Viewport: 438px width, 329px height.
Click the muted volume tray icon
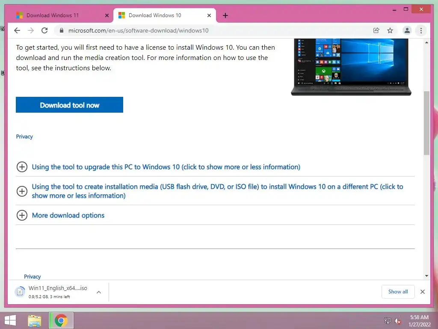click(x=397, y=320)
